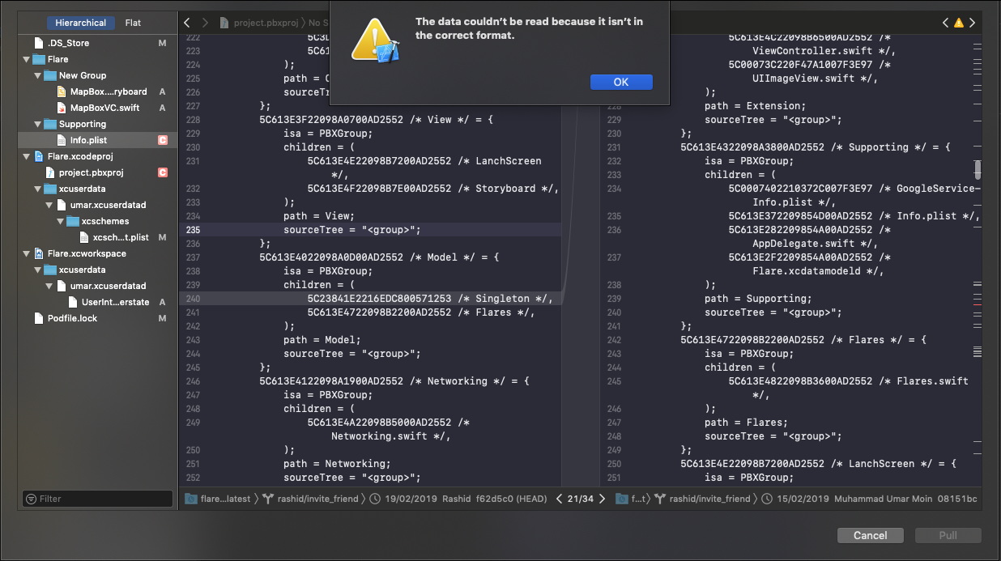Go forward with right navigation arrow
The width and height of the screenshot is (1001, 561).
pyautogui.click(x=205, y=23)
